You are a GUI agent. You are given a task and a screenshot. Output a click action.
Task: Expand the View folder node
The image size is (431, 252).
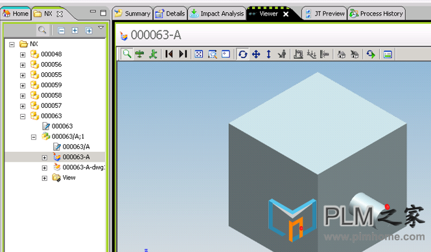point(45,178)
